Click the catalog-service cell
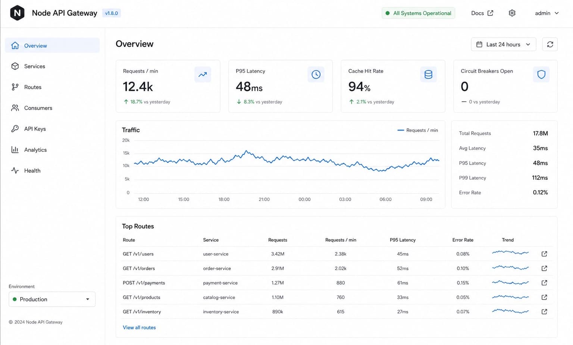The height and width of the screenshot is (345, 573). [x=219, y=297]
